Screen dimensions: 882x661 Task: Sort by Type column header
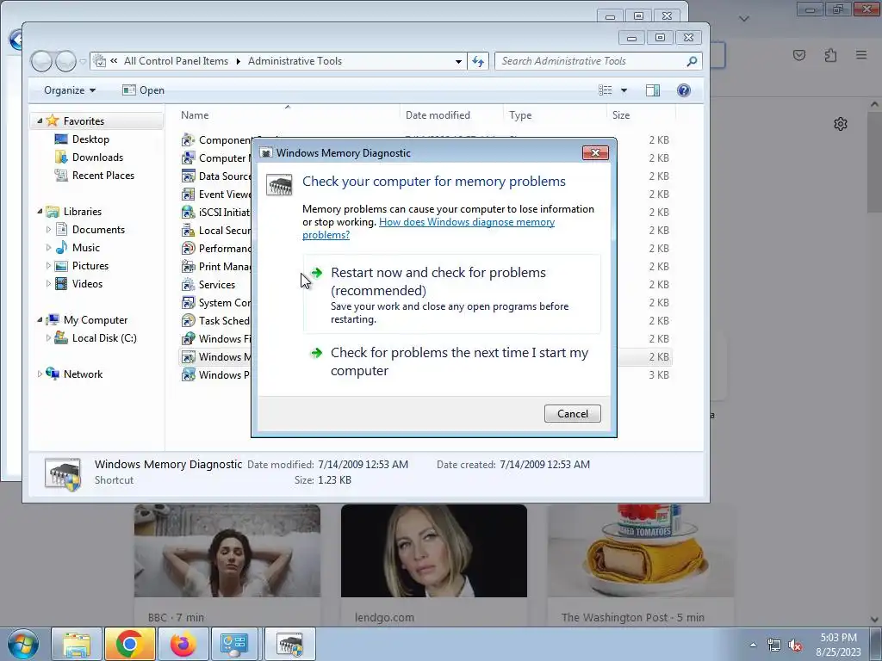pyautogui.click(x=520, y=115)
